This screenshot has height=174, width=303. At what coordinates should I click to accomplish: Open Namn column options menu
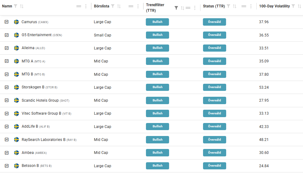click(x=86, y=6)
